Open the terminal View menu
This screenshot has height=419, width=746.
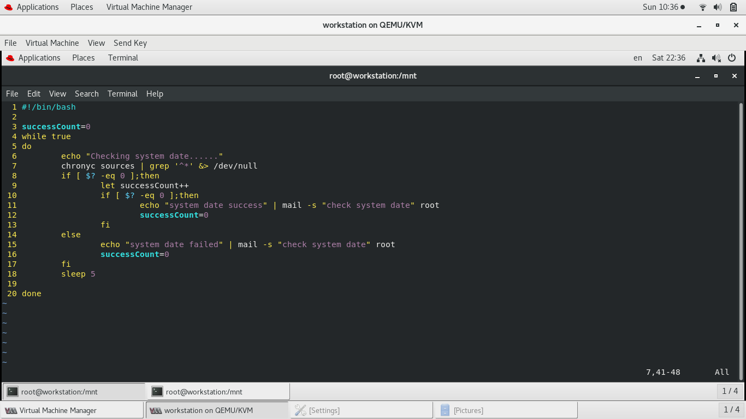[57, 94]
